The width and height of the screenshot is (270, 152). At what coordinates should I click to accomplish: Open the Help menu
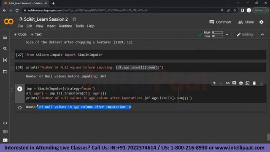pyautogui.click(x=91, y=26)
